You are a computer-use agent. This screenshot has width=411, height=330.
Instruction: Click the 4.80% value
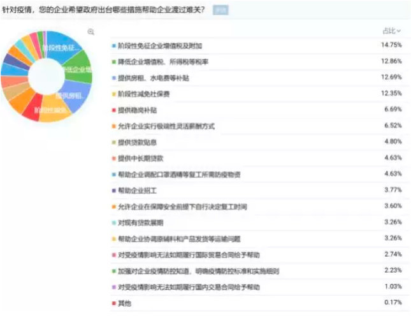393,141
